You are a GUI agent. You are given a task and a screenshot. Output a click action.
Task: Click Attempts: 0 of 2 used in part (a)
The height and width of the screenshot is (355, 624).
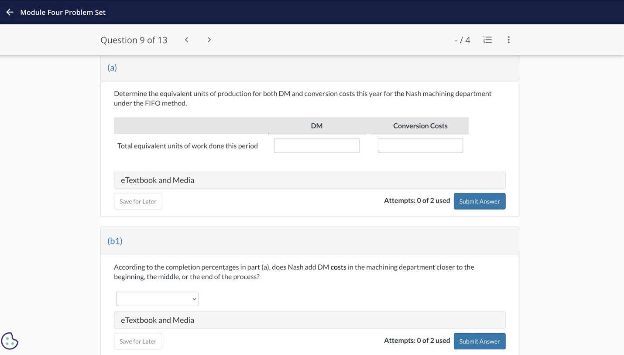(x=417, y=200)
